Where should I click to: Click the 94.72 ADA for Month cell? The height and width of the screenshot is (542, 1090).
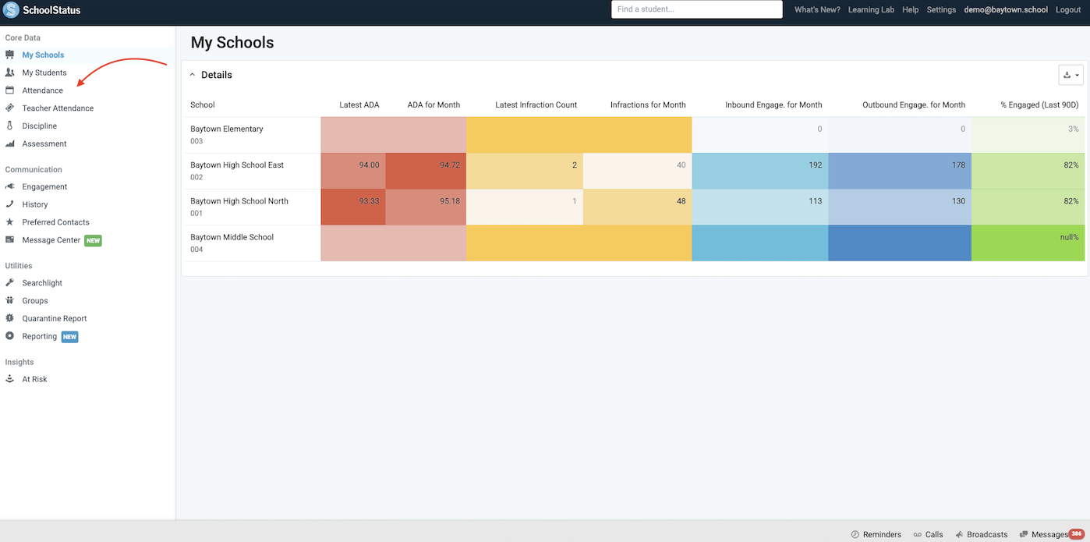tap(426, 171)
